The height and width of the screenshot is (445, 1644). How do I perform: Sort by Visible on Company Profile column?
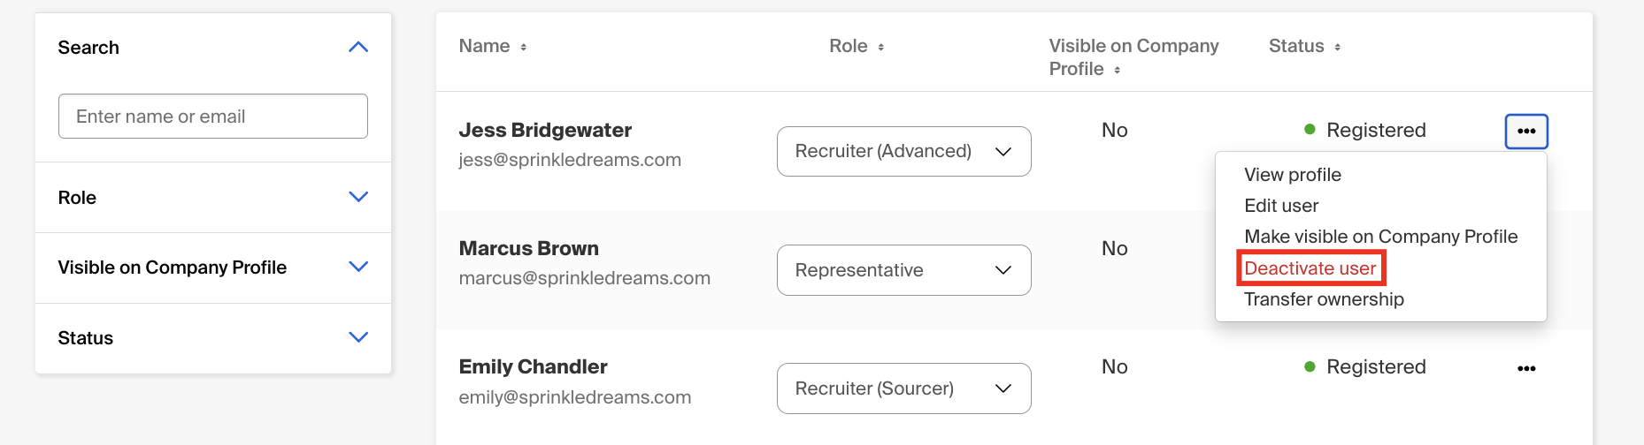(1133, 57)
